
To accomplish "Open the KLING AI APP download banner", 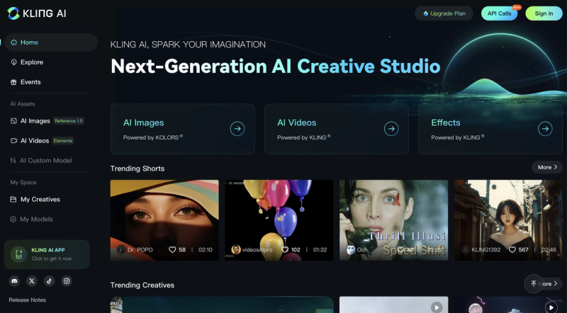I will (47, 254).
